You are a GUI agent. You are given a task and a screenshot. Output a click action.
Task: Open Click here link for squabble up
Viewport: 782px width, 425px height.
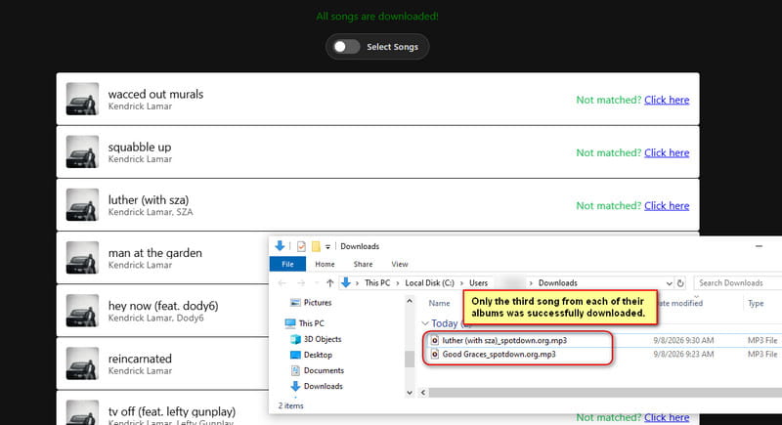[x=667, y=152]
